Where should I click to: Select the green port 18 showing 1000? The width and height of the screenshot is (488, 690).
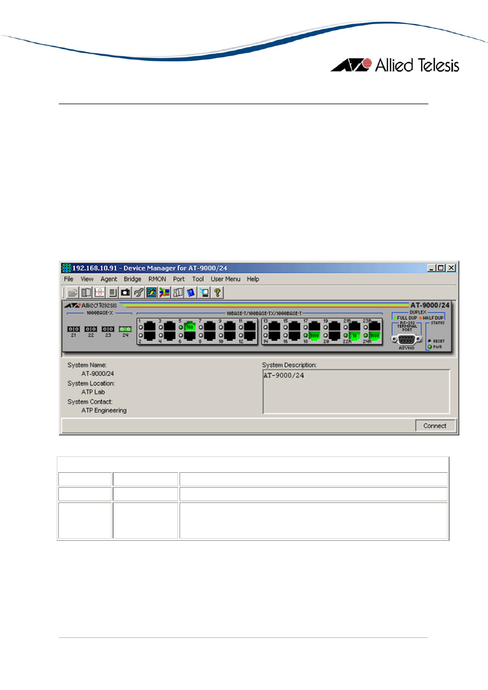tap(315, 335)
